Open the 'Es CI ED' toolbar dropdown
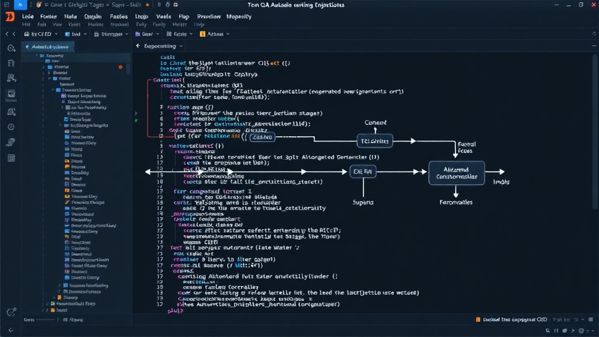The width and height of the screenshot is (599, 337). (x=41, y=34)
